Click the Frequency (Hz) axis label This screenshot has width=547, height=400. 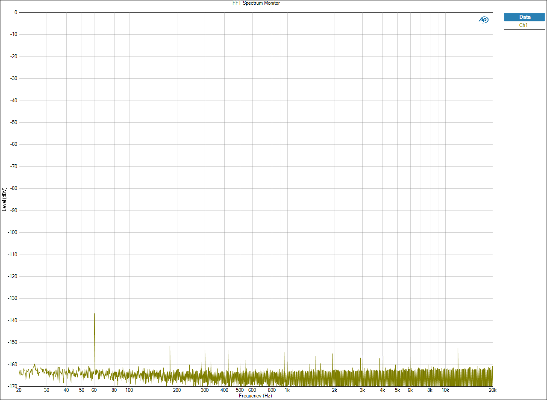coord(256,396)
